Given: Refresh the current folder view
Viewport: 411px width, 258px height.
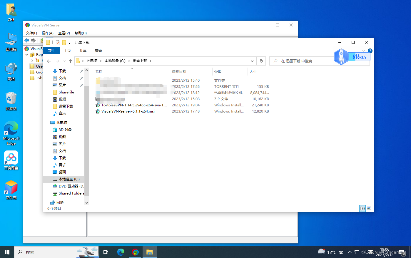Looking at the screenshot, I should (261, 61).
